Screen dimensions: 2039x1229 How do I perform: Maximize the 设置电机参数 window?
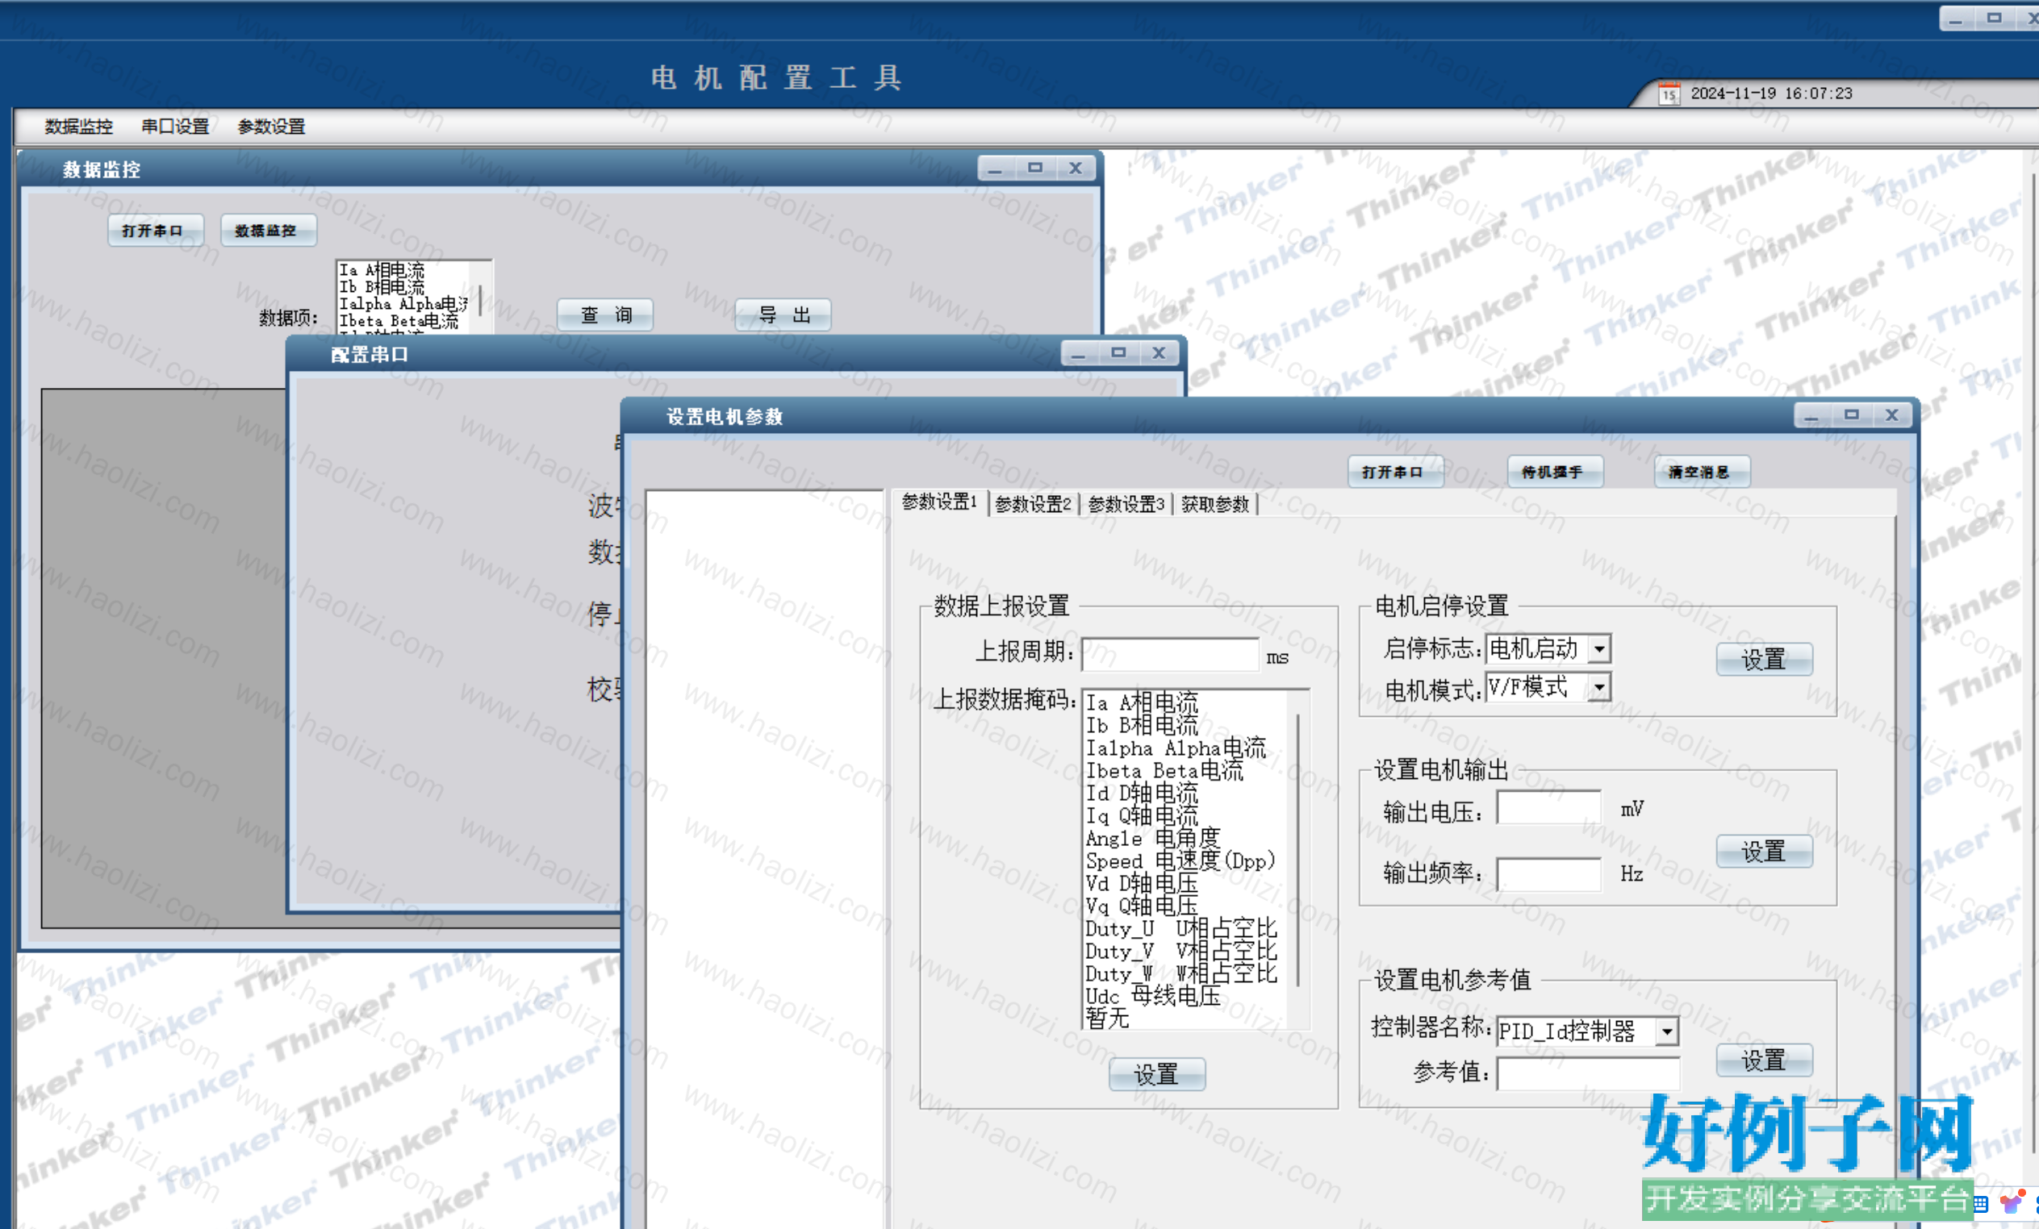(x=1852, y=415)
